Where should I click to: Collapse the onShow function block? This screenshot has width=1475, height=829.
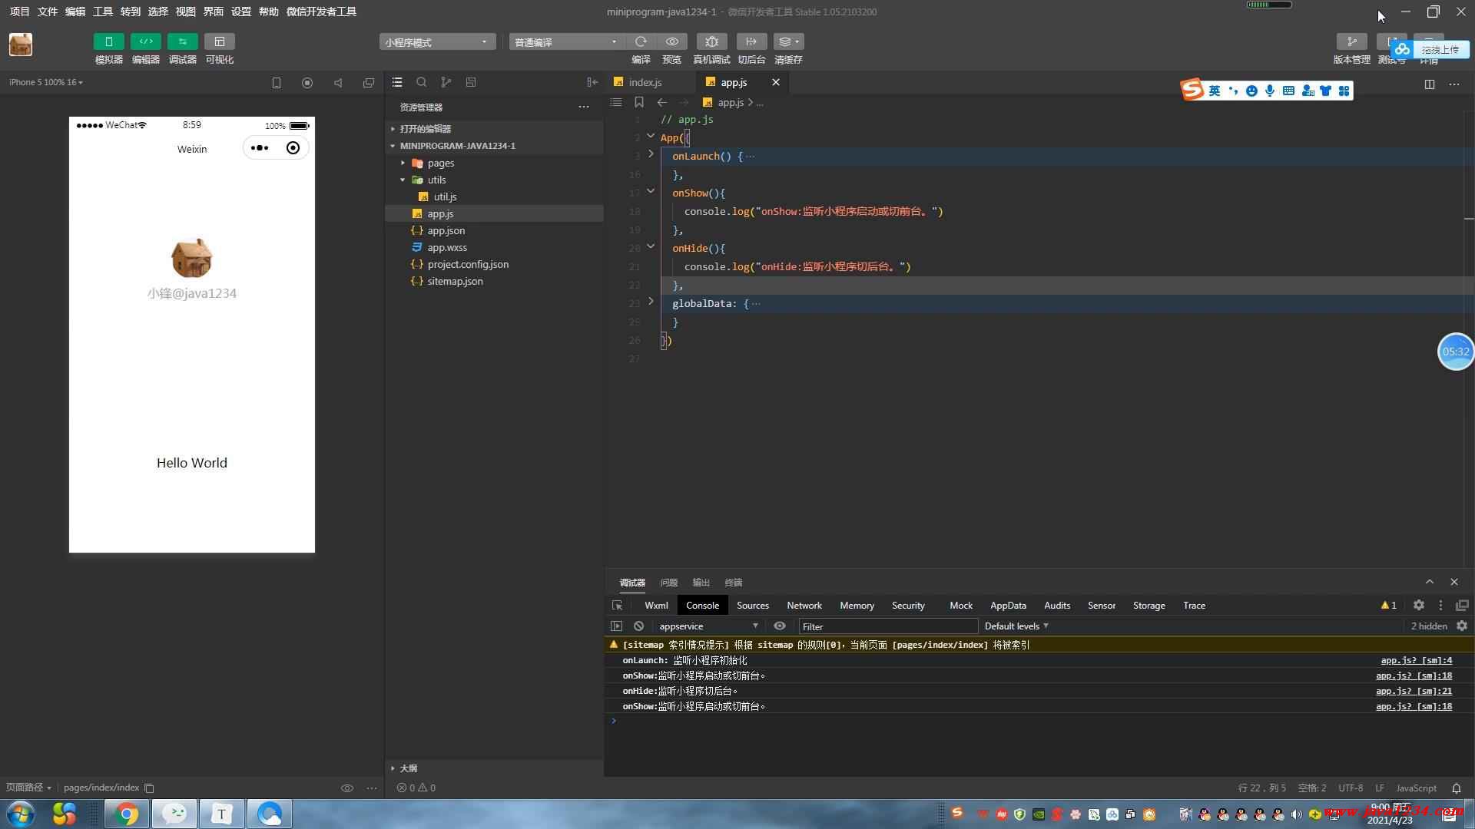651,191
